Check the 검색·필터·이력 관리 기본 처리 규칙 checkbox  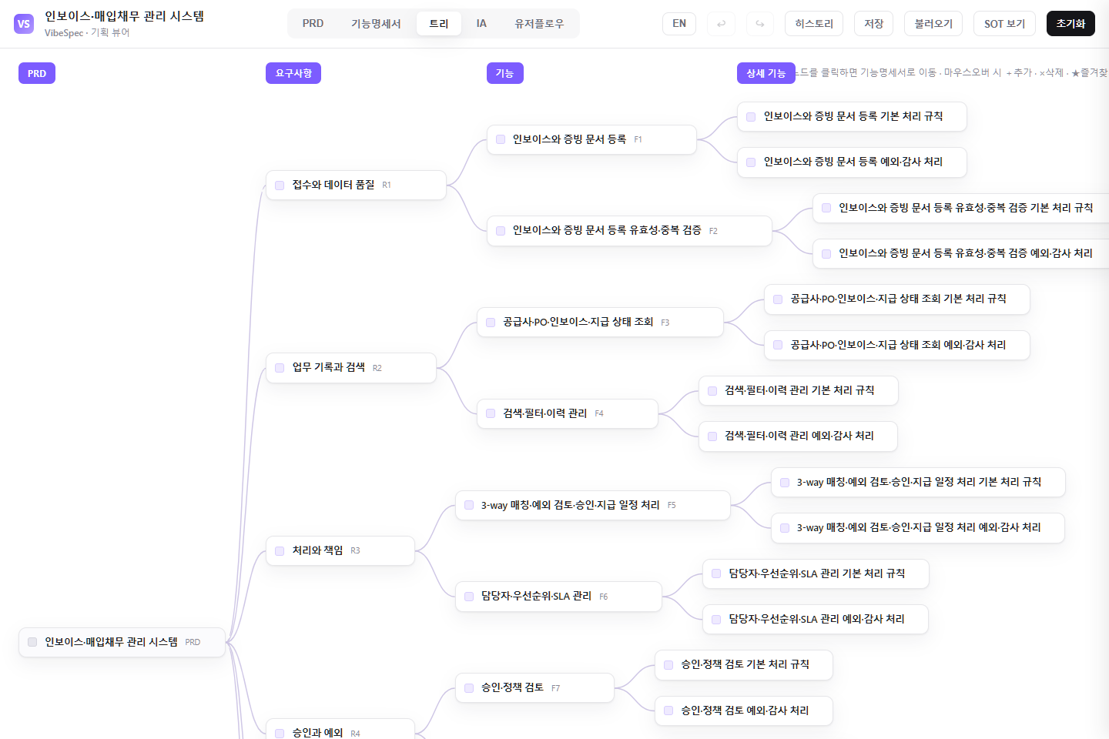click(712, 391)
